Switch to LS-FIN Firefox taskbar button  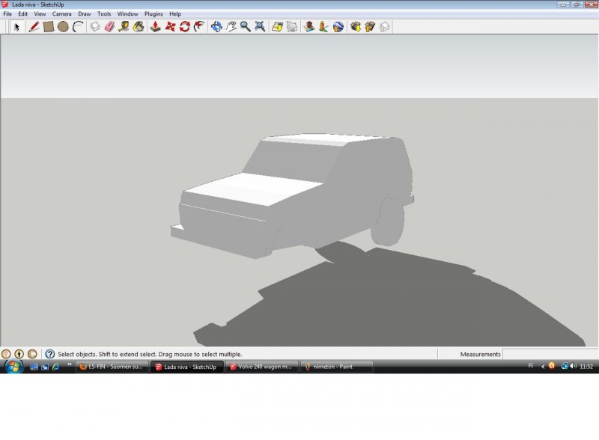coord(112,367)
